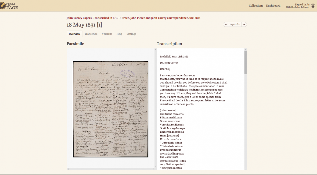Switch to the Transcribe tab
Screen dimensions: 317x175
point(91,34)
